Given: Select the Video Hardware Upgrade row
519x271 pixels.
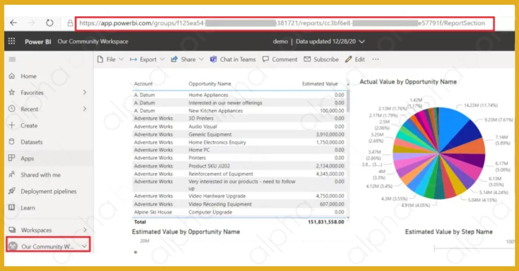Looking at the screenshot, I should click(239, 196).
